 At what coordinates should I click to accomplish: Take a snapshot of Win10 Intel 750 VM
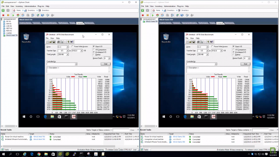pyautogui.click(x=23, y=15)
